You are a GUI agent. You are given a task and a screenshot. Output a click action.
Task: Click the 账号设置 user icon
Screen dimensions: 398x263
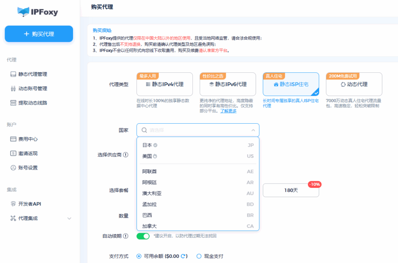[x=13, y=168]
